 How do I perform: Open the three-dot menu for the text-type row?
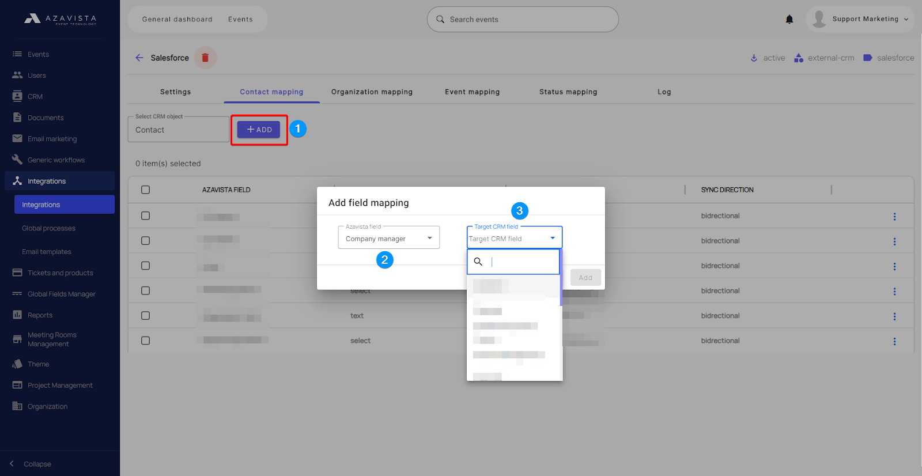point(894,316)
